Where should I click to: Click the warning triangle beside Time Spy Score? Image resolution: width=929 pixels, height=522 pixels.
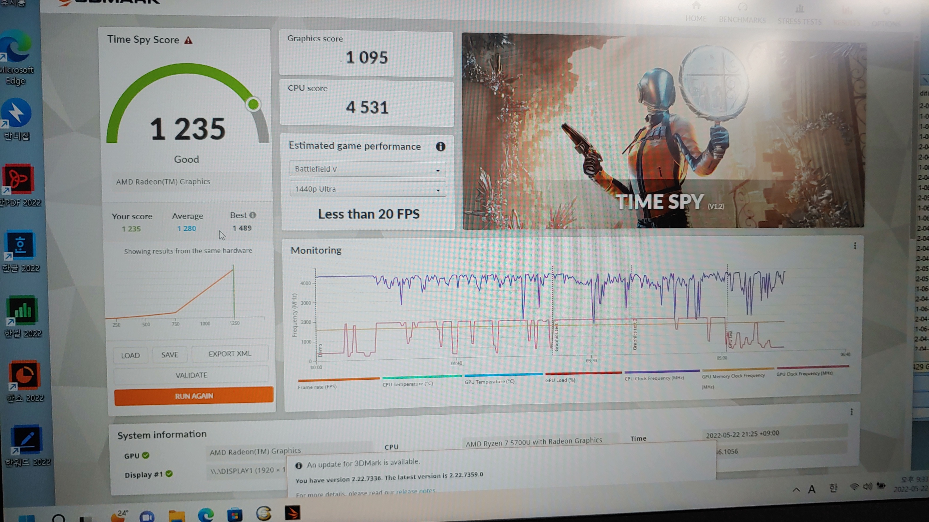pyautogui.click(x=188, y=40)
